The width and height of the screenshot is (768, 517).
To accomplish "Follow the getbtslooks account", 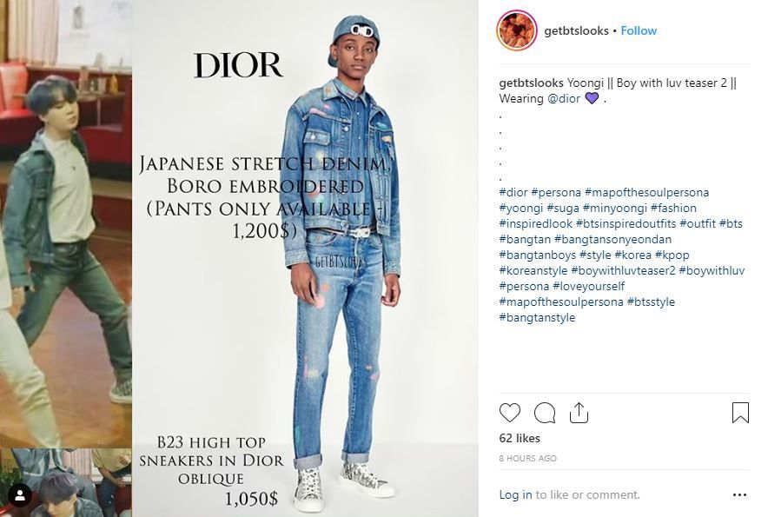I will pyautogui.click(x=639, y=30).
